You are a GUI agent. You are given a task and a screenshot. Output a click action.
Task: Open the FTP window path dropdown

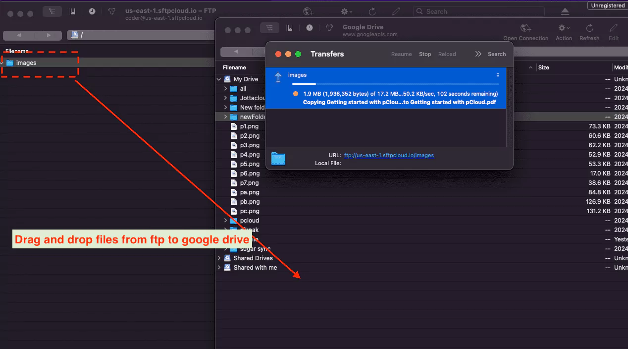(x=141, y=35)
